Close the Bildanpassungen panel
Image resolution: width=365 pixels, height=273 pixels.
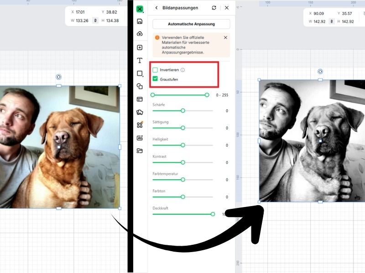[x=227, y=8]
